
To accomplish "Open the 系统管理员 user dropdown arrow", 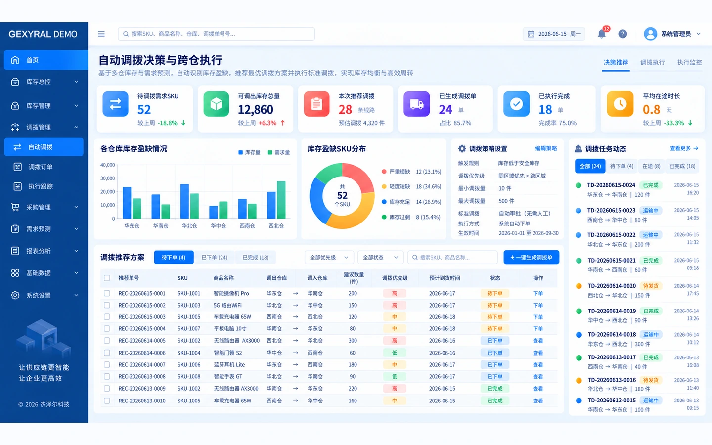I will (x=699, y=34).
